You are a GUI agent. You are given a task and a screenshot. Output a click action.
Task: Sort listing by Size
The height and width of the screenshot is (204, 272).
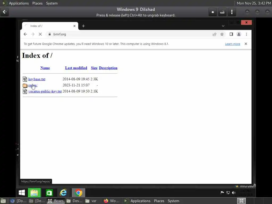pyautogui.click(x=94, y=68)
